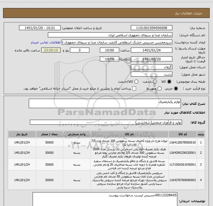Click the ردیف column header
This screenshot has height=206, width=213.
click(201, 134)
